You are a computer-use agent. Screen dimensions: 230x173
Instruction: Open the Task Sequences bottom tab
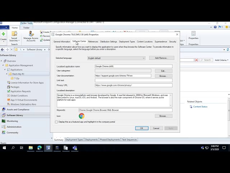(x=129, y=139)
